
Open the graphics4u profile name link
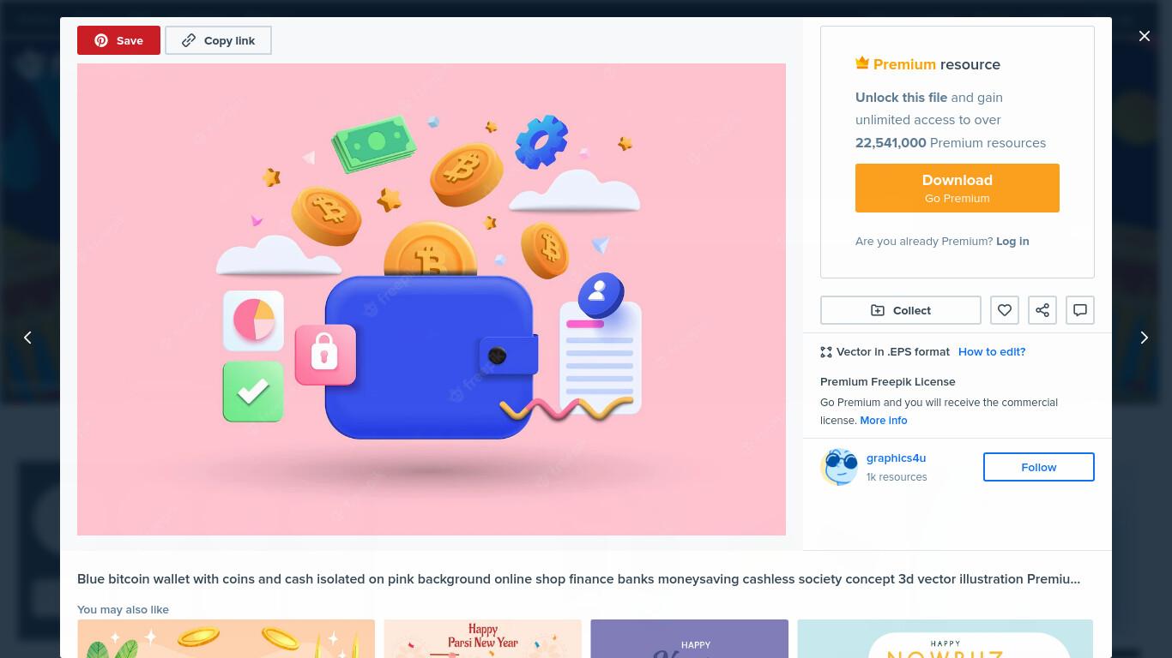click(x=896, y=458)
